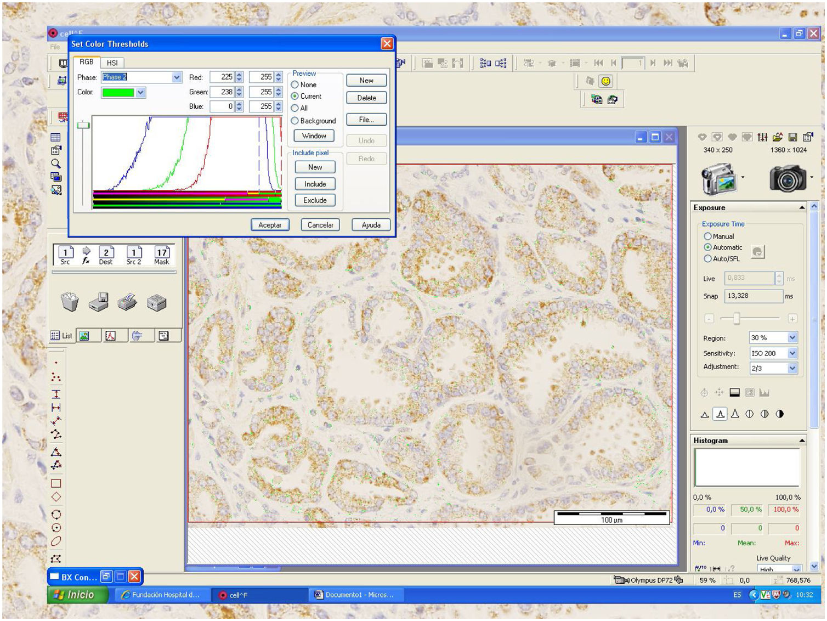Image resolution: width=827 pixels, height=621 pixels.
Task: Open the Region 30 % dropdown
Action: click(x=792, y=338)
